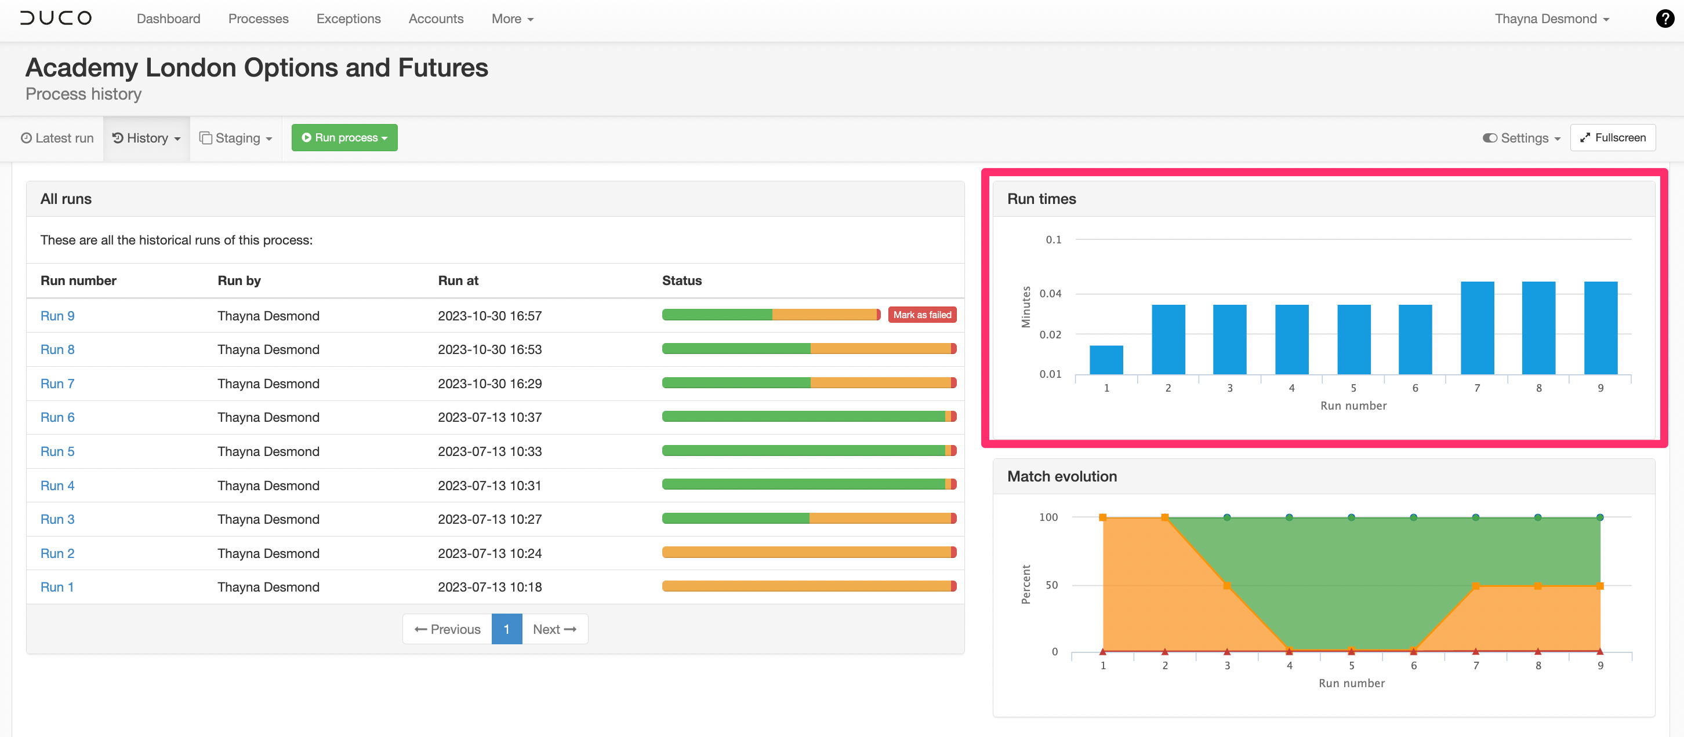Click the green Run process button
Screen dimensions: 1684x737
point(344,137)
